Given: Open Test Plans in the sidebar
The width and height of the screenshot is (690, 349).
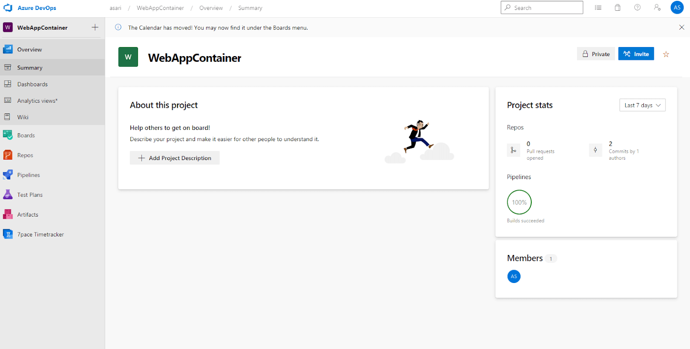Looking at the screenshot, I should click(x=30, y=195).
